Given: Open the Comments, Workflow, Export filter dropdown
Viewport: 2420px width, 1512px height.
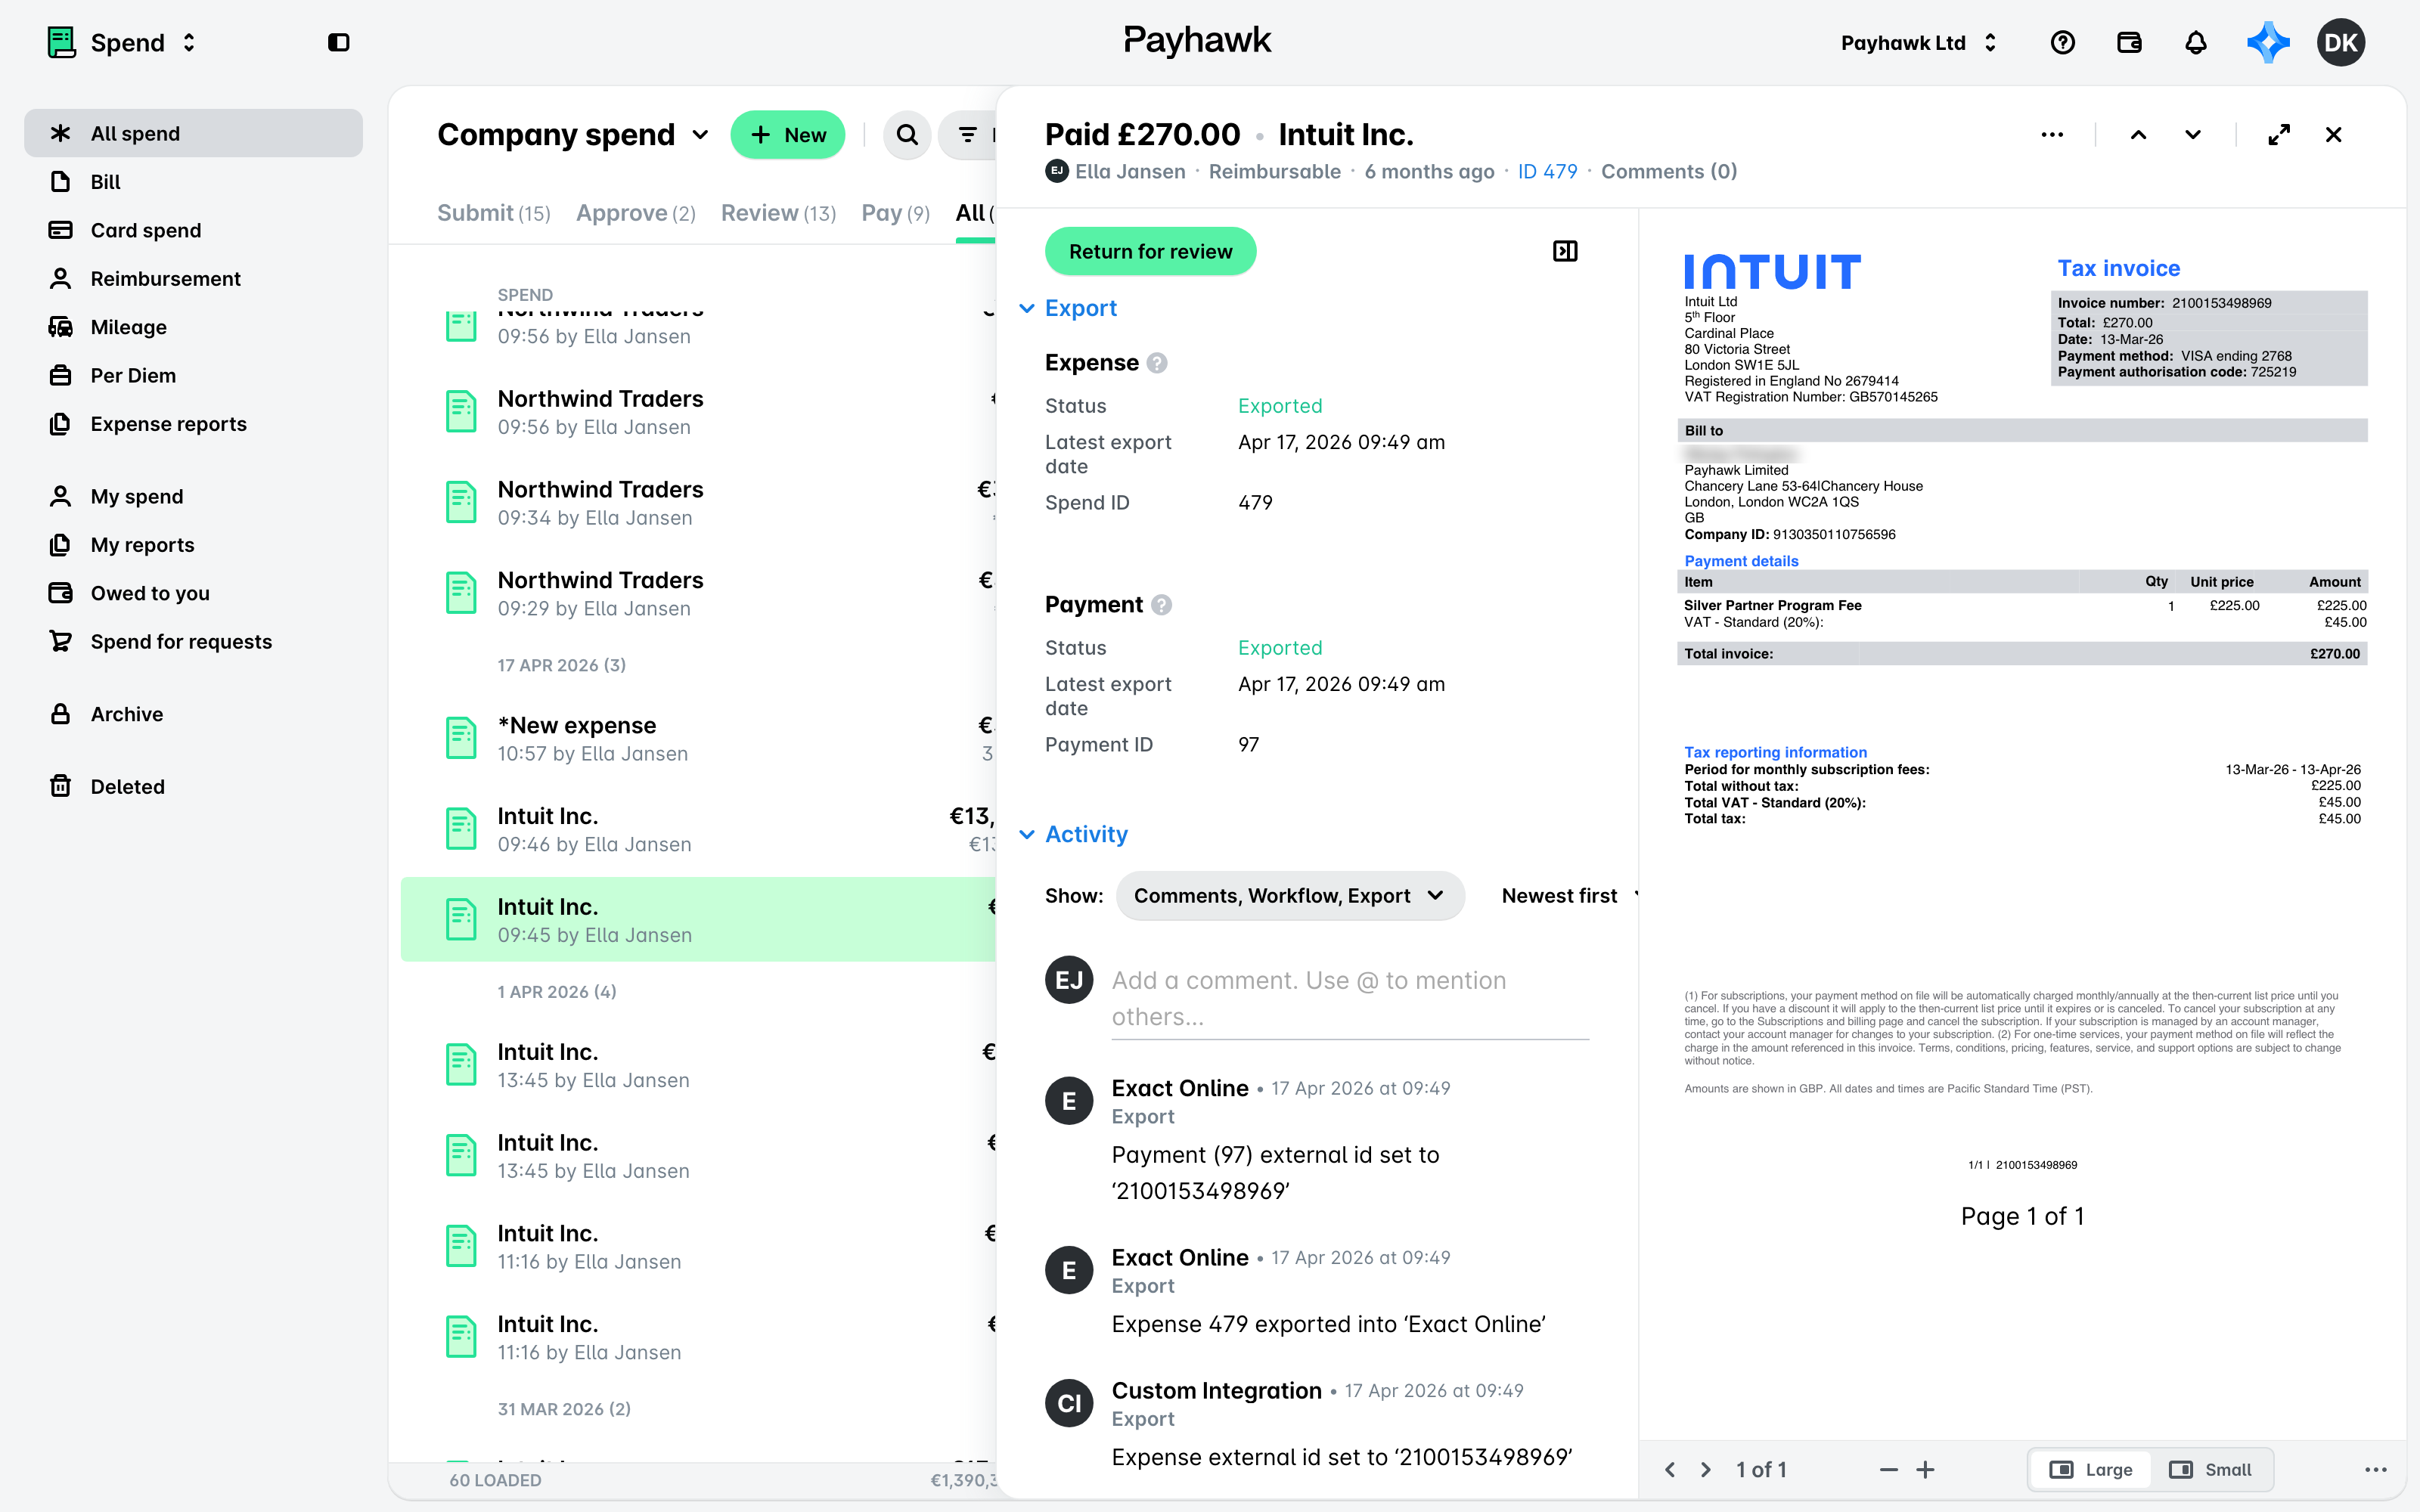Looking at the screenshot, I should point(1289,895).
